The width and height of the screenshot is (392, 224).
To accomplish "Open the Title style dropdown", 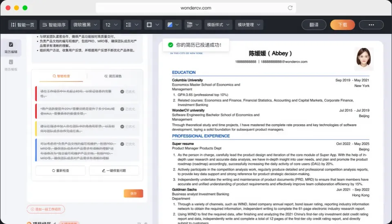I will click(x=193, y=25).
